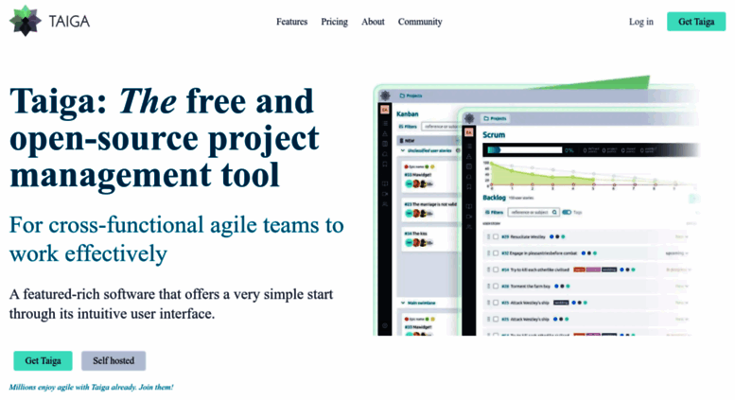Click the Backlog heading in Scrum window
Viewport: 735px width, 400px height.
coord(494,198)
